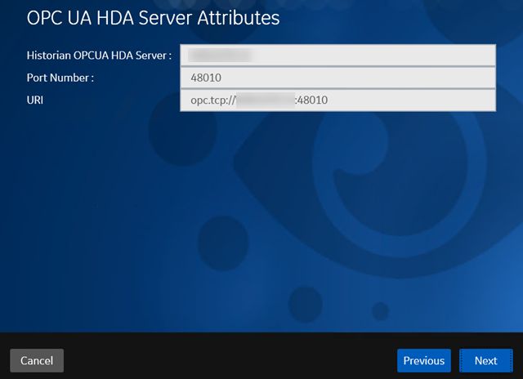Focus the Historian OPCUA HDA Server field
The width and height of the screenshot is (523, 379).
[x=337, y=56]
